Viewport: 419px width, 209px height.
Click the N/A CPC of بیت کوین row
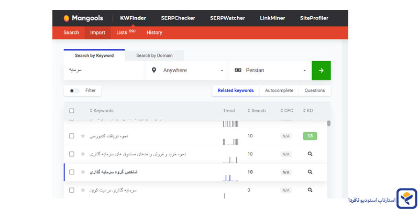286,190
